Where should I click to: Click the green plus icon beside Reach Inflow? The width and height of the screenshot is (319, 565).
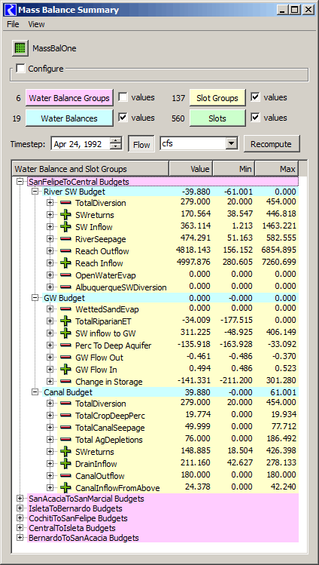(65, 263)
